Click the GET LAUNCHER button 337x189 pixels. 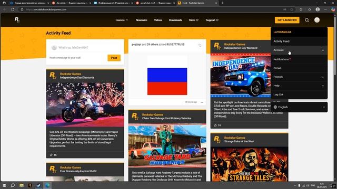pos(287,20)
